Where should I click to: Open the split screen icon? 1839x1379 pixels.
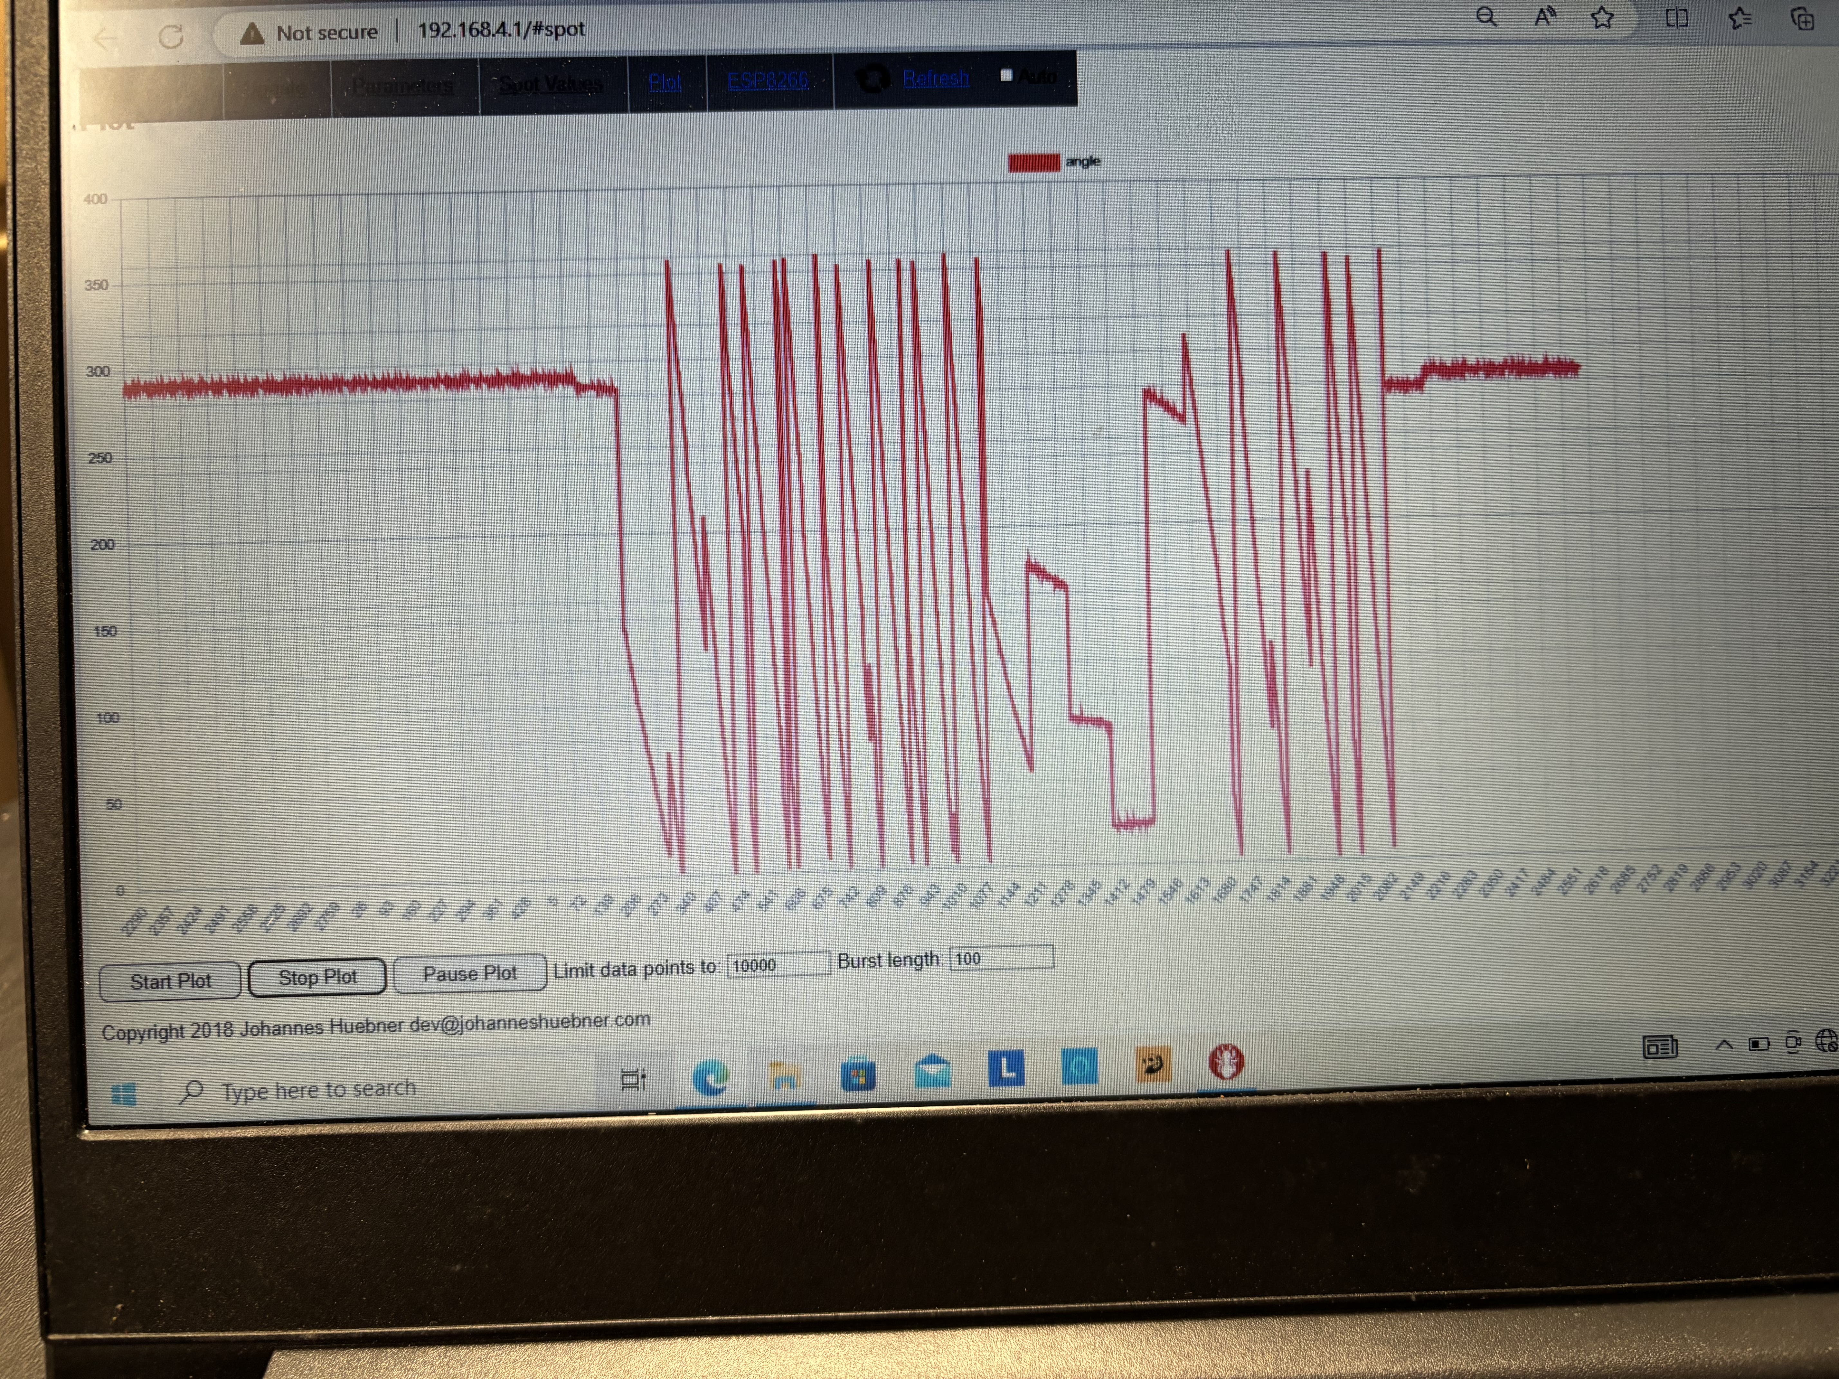click(1677, 17)
